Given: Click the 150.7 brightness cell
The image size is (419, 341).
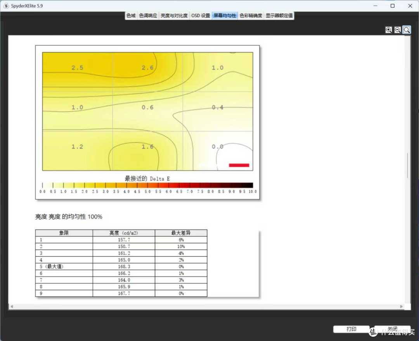Looking at the screenshot, I should click(124, 246).
